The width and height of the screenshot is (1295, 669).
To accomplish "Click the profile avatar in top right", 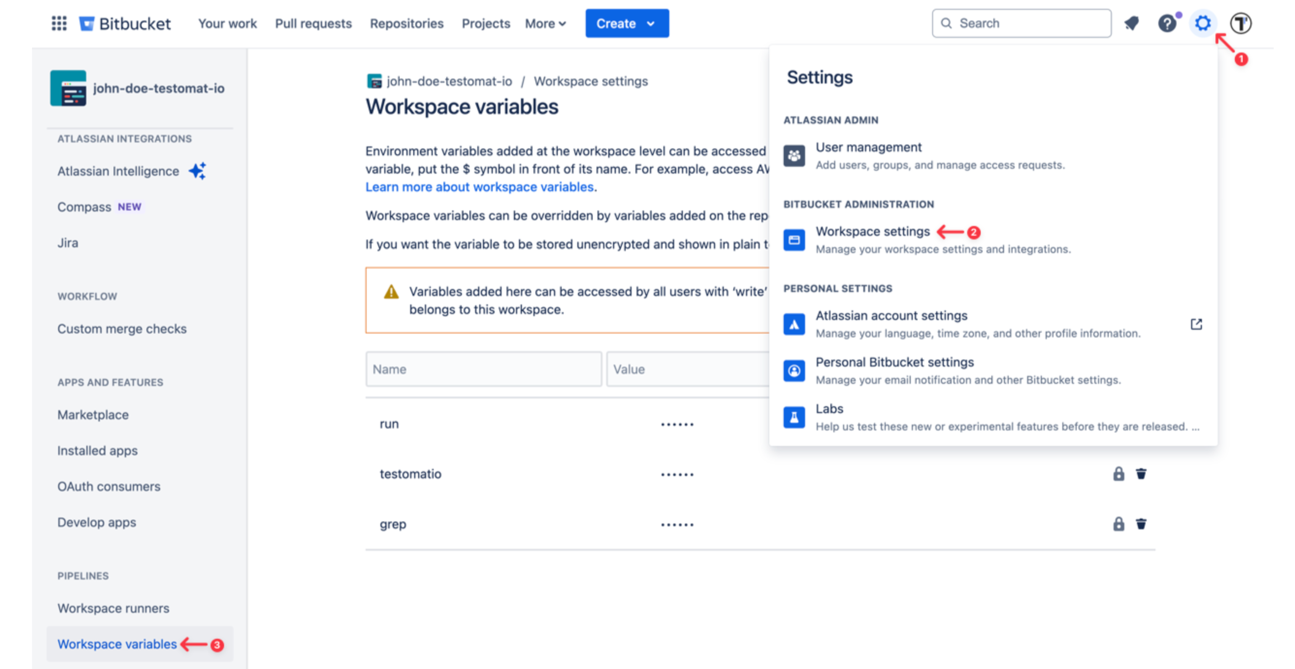I will pos(1240,23).
